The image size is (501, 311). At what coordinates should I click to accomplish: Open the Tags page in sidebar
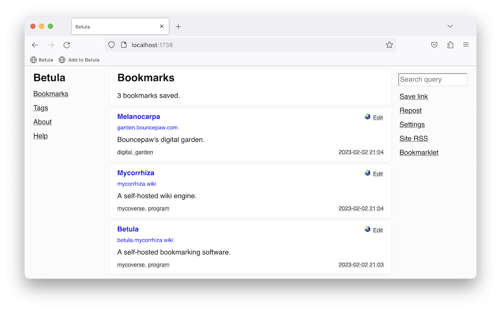tap(41, 108)
